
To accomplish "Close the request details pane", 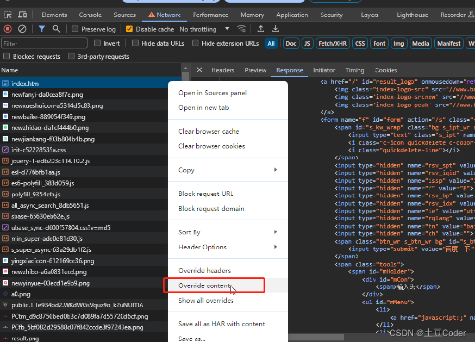I will 199,70.
